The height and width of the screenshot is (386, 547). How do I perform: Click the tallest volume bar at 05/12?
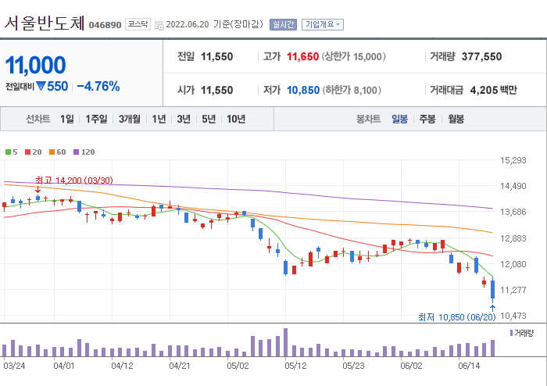click(x=286, y=342)
